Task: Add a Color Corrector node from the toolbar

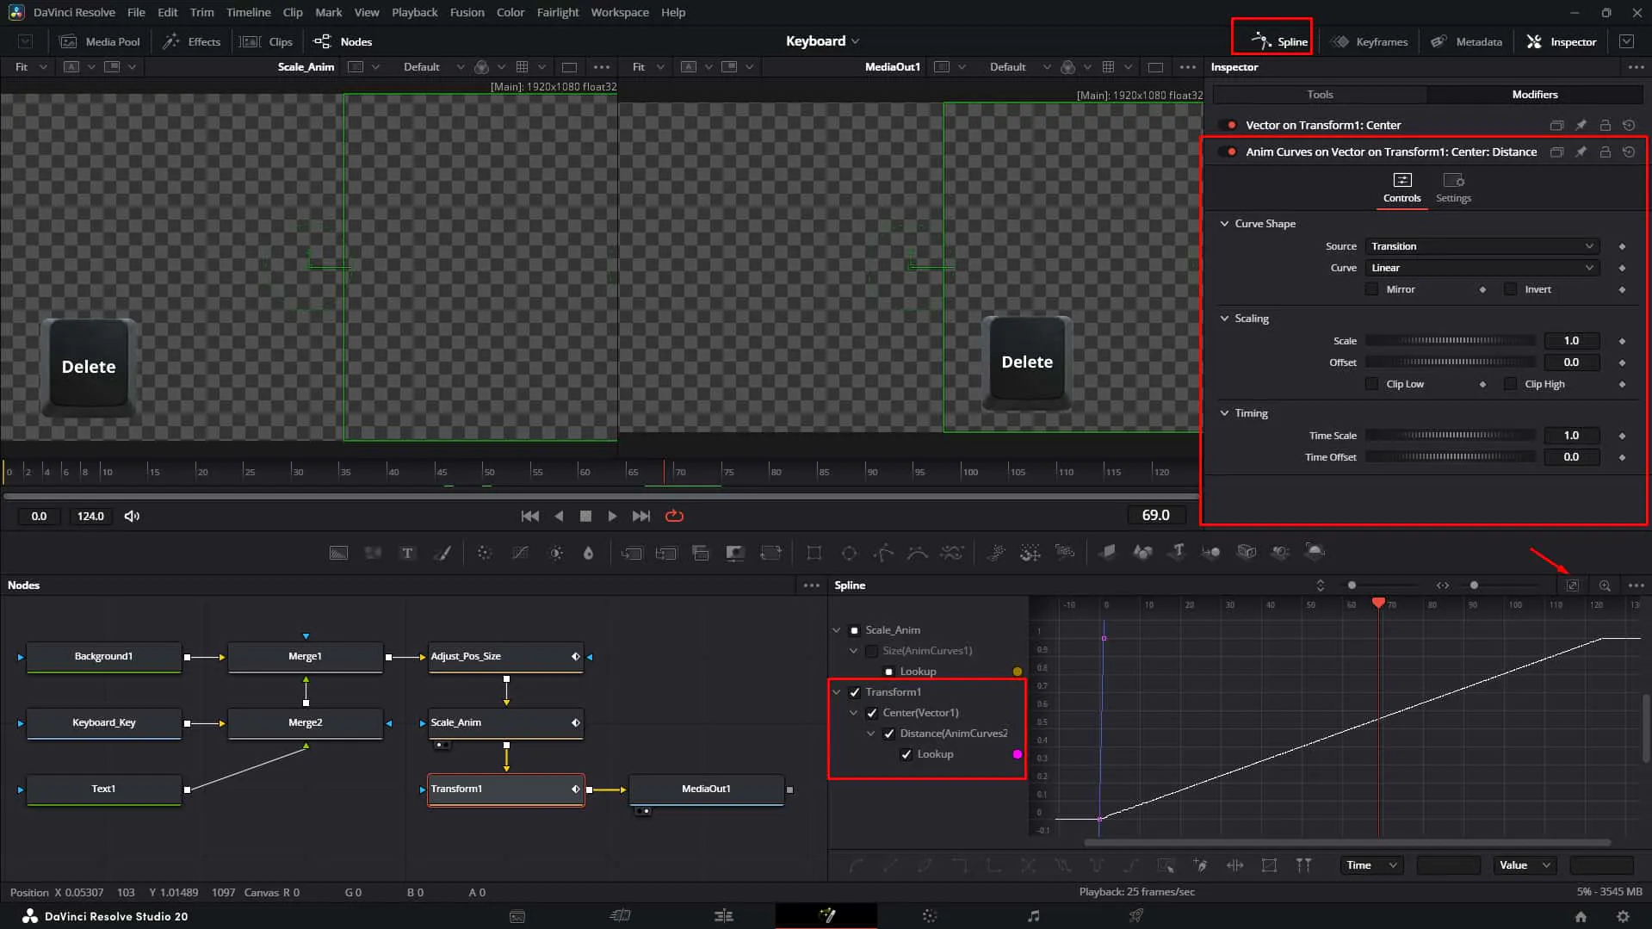Action: pos(485,553)
